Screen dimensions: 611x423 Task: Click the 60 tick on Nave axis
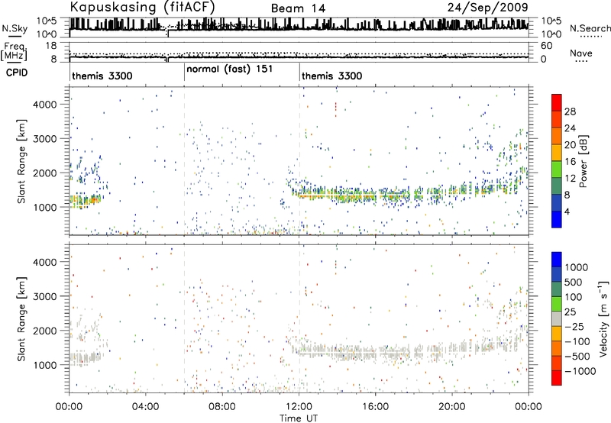[546, 46]
